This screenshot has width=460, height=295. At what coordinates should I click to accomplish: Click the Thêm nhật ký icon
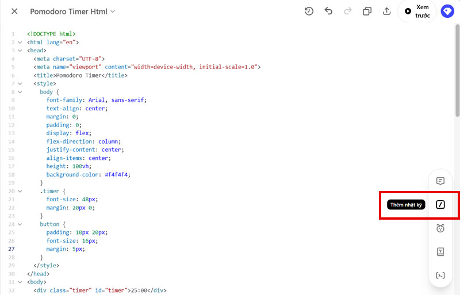pos(440,204)
